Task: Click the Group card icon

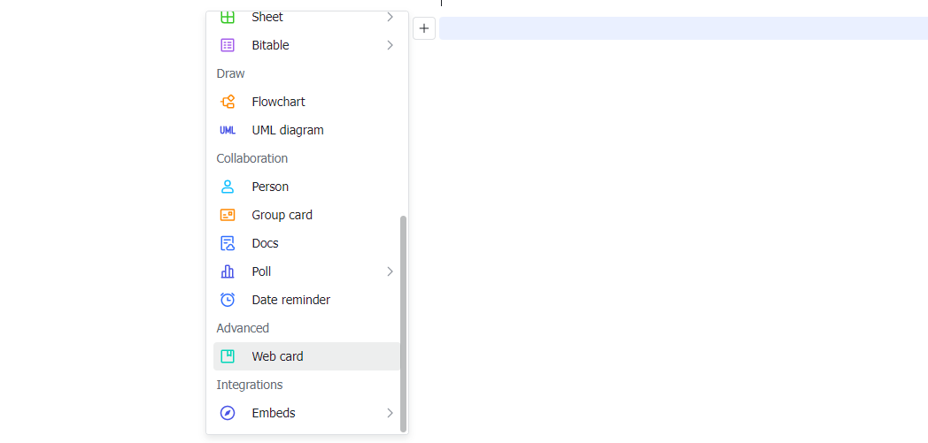Action: (228, 215)
